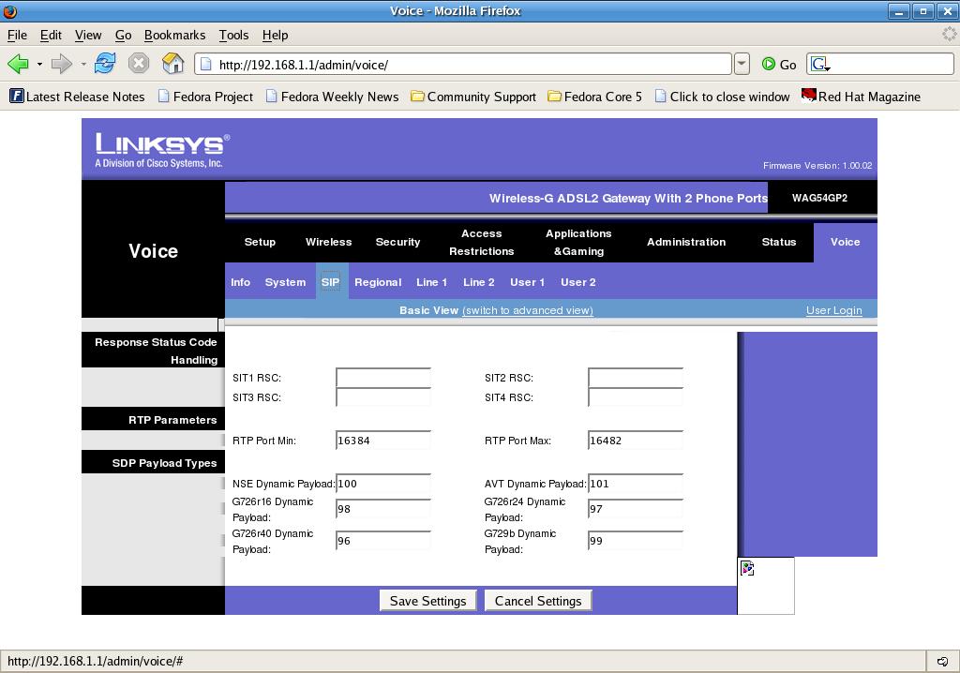Open the URL history dropdown arrow
The width and height of the screenshot is (960, 673).
[x=742, y=64]
